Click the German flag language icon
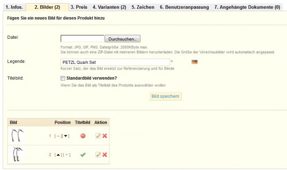Screen dimensions: 287x170 [194, 62]
